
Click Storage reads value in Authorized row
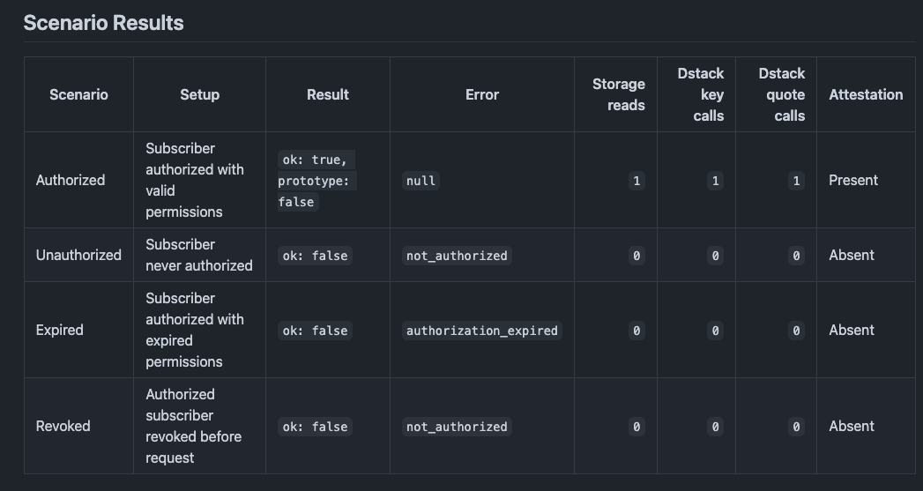pyautogui.click(x=636, y=181)
